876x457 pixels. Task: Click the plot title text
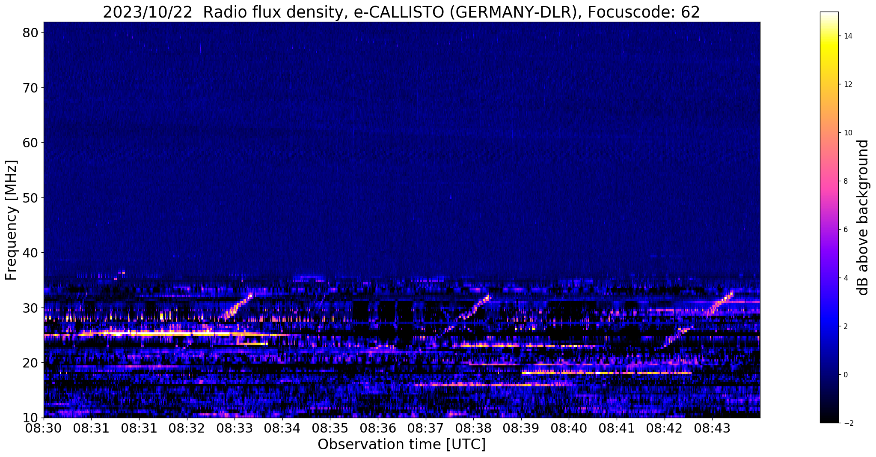[401, 12]
